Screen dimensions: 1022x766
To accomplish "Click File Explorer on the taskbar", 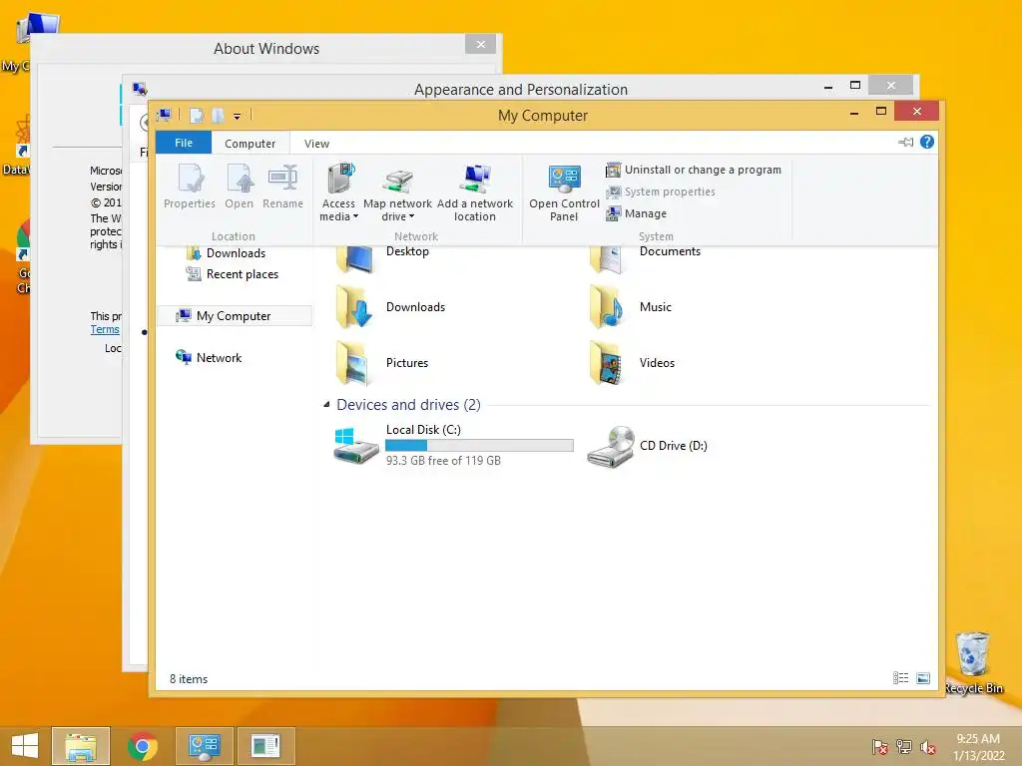I will (x=81, y=746).
